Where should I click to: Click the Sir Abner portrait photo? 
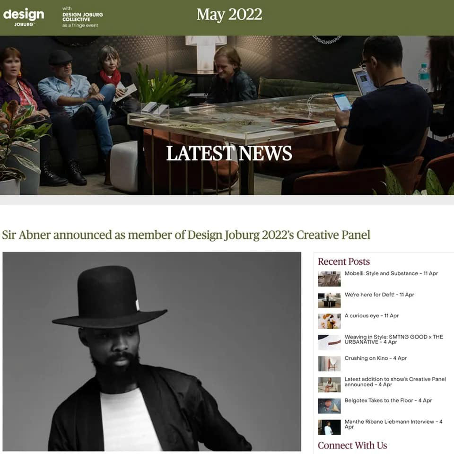[x=152, y=351]
